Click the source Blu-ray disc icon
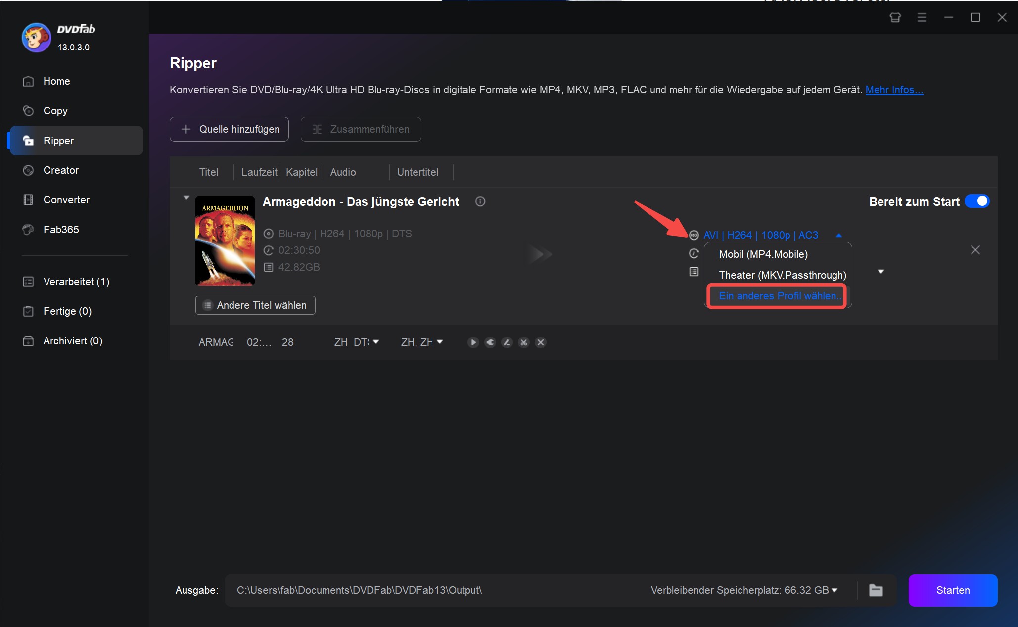Viewport: 1018px width, 627px height. [268, 234]
